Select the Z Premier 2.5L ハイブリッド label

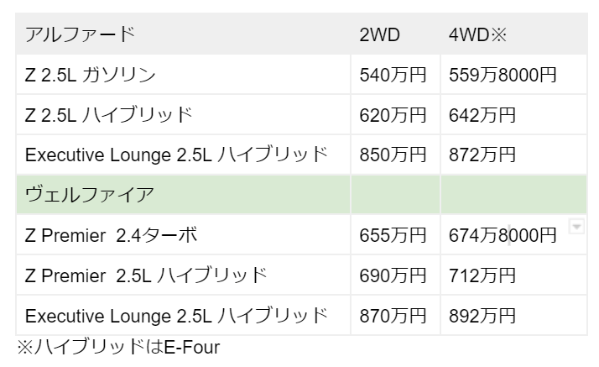coord(146,275)
